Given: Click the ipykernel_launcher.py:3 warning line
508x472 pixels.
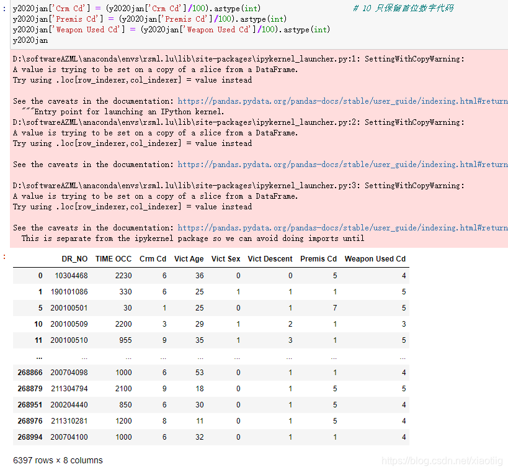Looking at the screenshot, I should [x=238, y=186].
